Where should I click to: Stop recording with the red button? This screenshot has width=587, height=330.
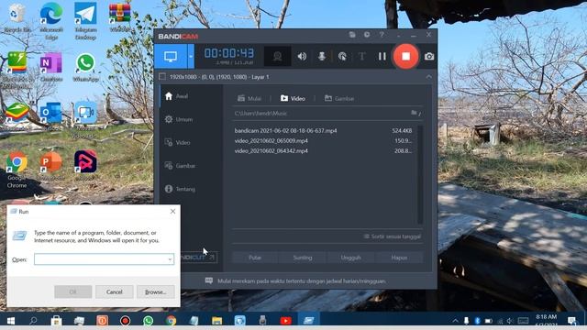pos(405,57)
